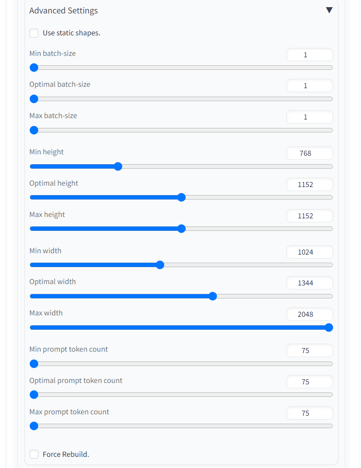Click the Optimal width slider handle

[213, 296]
